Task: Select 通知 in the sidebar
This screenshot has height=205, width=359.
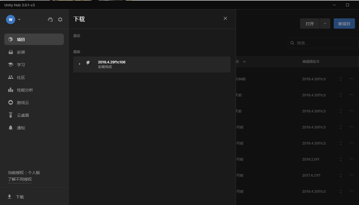Action: (x=34, y=128)
